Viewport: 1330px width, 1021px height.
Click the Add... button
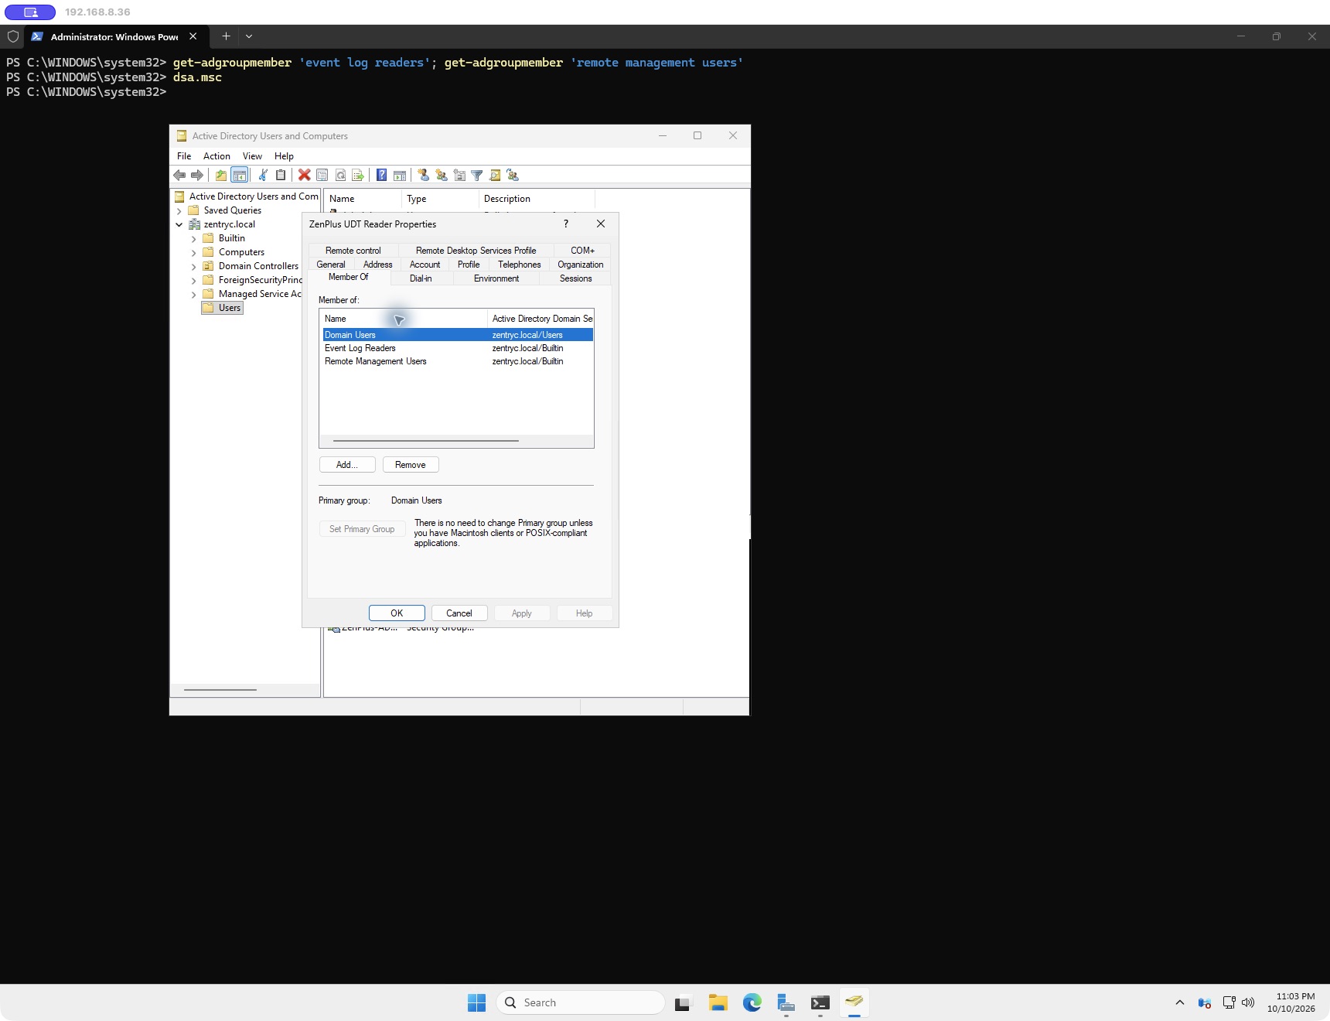coord(347,465)
